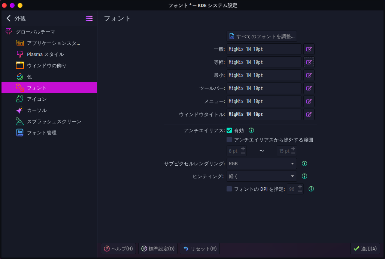The height and width of the screenshot is (259, 385).
Task: Click the アイコン sidebar icon
Action: [x=20, y=99]
